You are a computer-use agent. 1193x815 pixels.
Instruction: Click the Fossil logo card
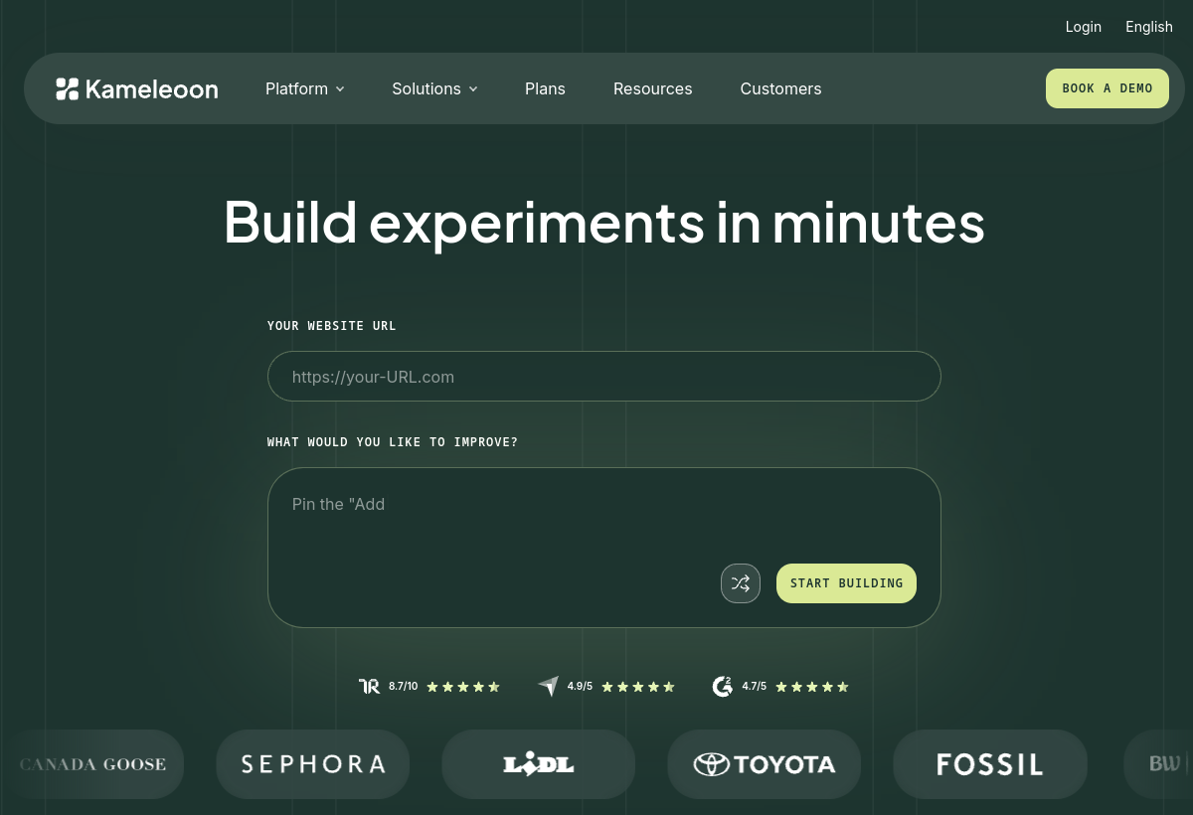click(x=990, y=764)
